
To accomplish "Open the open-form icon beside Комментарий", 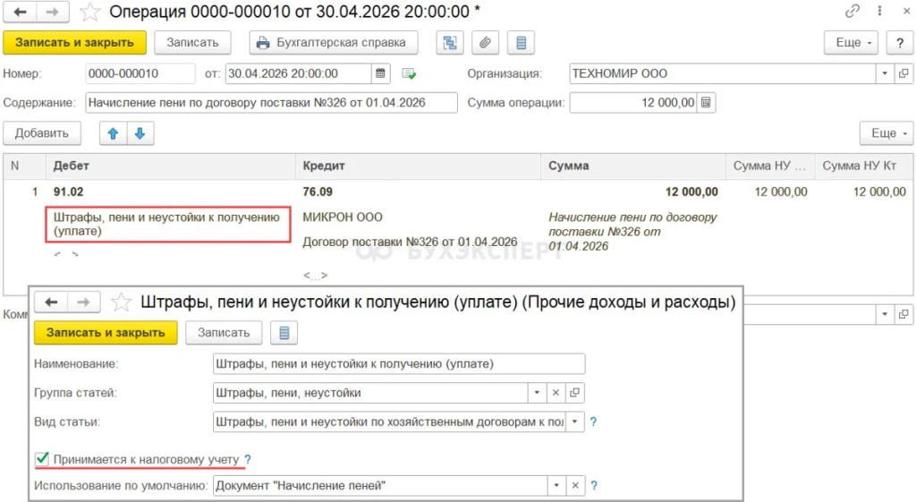I will [x=903, y=314].
